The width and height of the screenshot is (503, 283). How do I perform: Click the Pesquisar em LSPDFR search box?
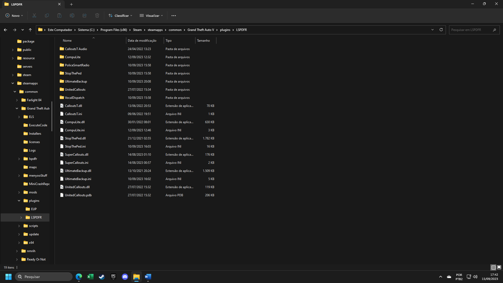[471, 30]
